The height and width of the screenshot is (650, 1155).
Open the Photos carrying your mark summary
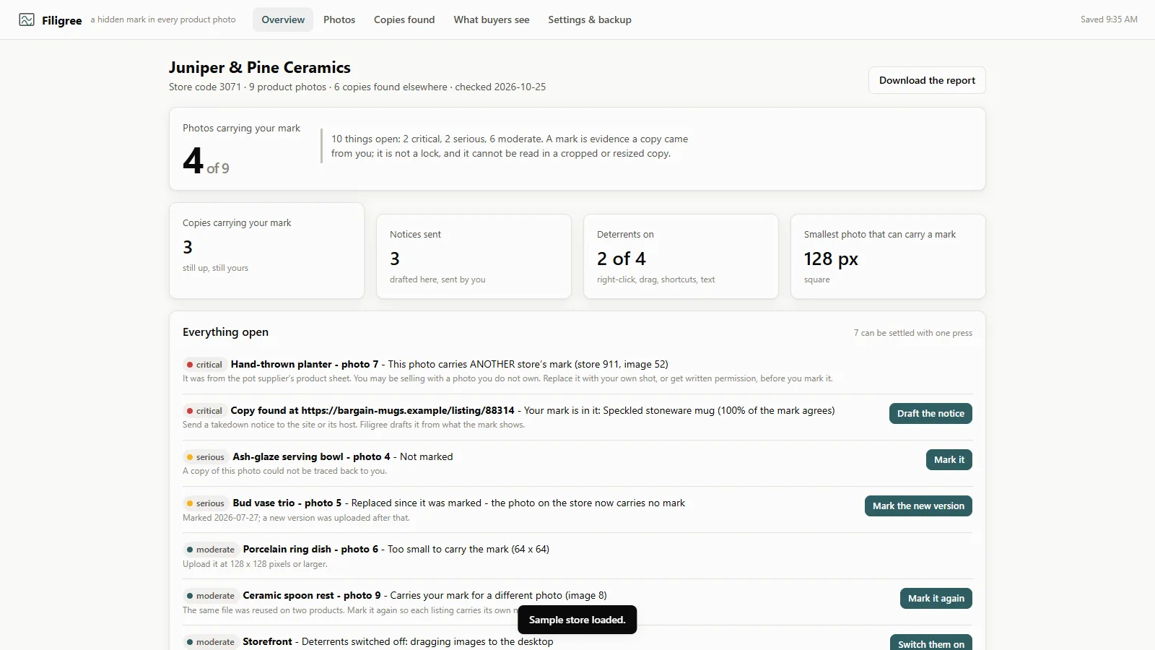tap(577, 149)
